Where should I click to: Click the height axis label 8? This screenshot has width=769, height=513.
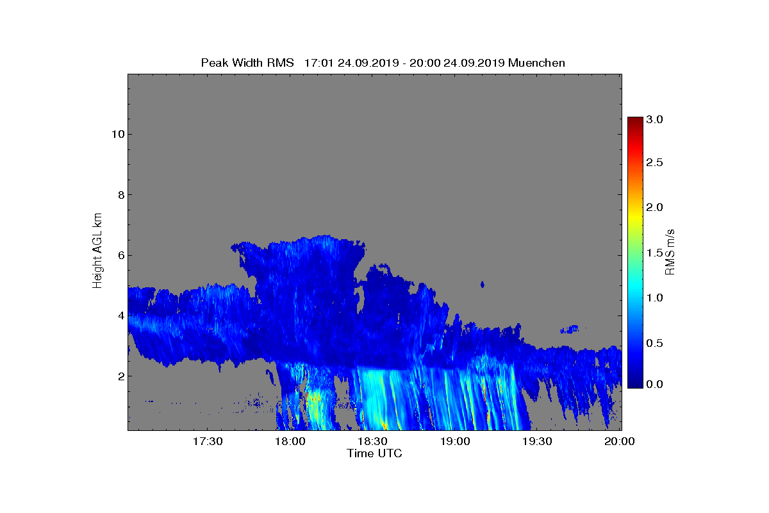point(120,194)
